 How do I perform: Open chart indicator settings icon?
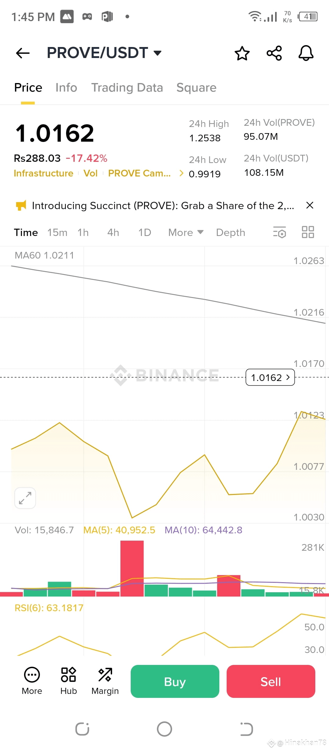point(279,232)
